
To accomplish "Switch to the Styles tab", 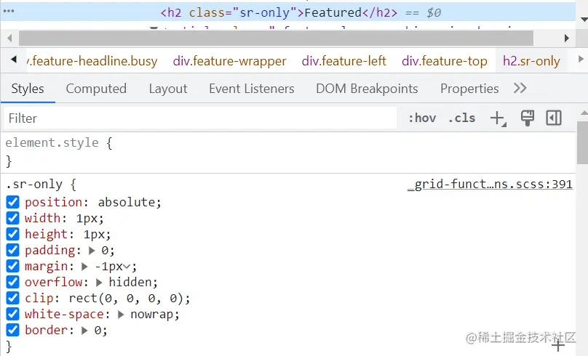I will [28, 89].
